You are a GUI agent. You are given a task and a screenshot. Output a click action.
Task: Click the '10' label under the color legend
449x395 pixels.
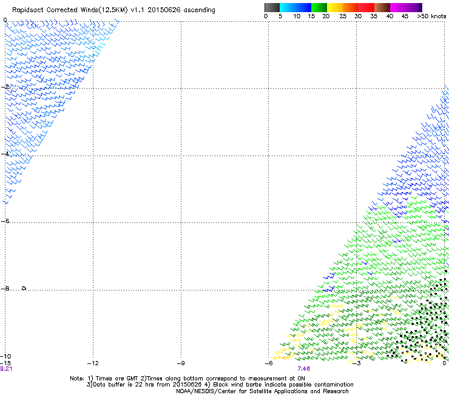[x=297, y=16]
